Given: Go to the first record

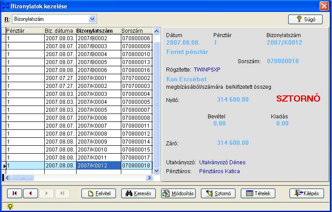Looking at the screenshot, I should click(x=15, y=193).
